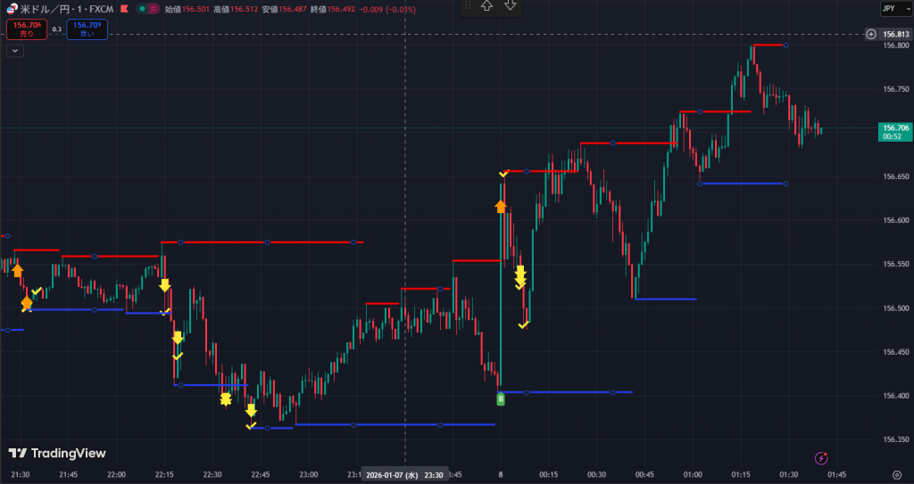Click the TradingView logo link
Image resolution: width=914 pixels, height=484 pixels.
(57, 454)
